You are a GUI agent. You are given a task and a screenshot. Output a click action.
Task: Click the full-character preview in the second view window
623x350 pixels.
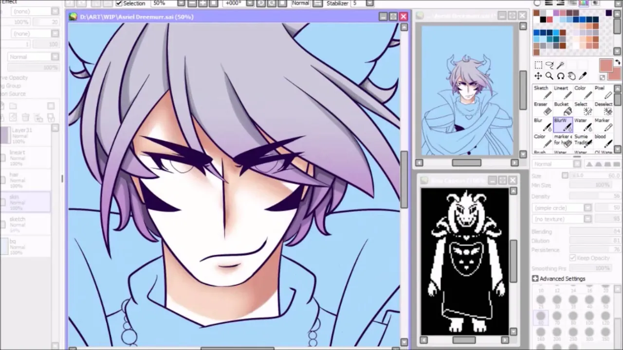coord(467,90)
